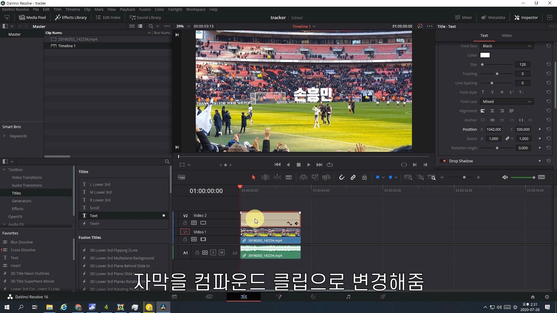Click the white text Color swatch
Screen dimensions: 557x313
click(x=485, y=55)
